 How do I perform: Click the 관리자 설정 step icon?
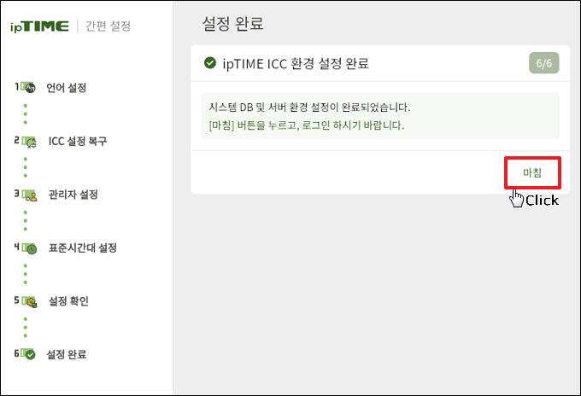coord(29,195)
